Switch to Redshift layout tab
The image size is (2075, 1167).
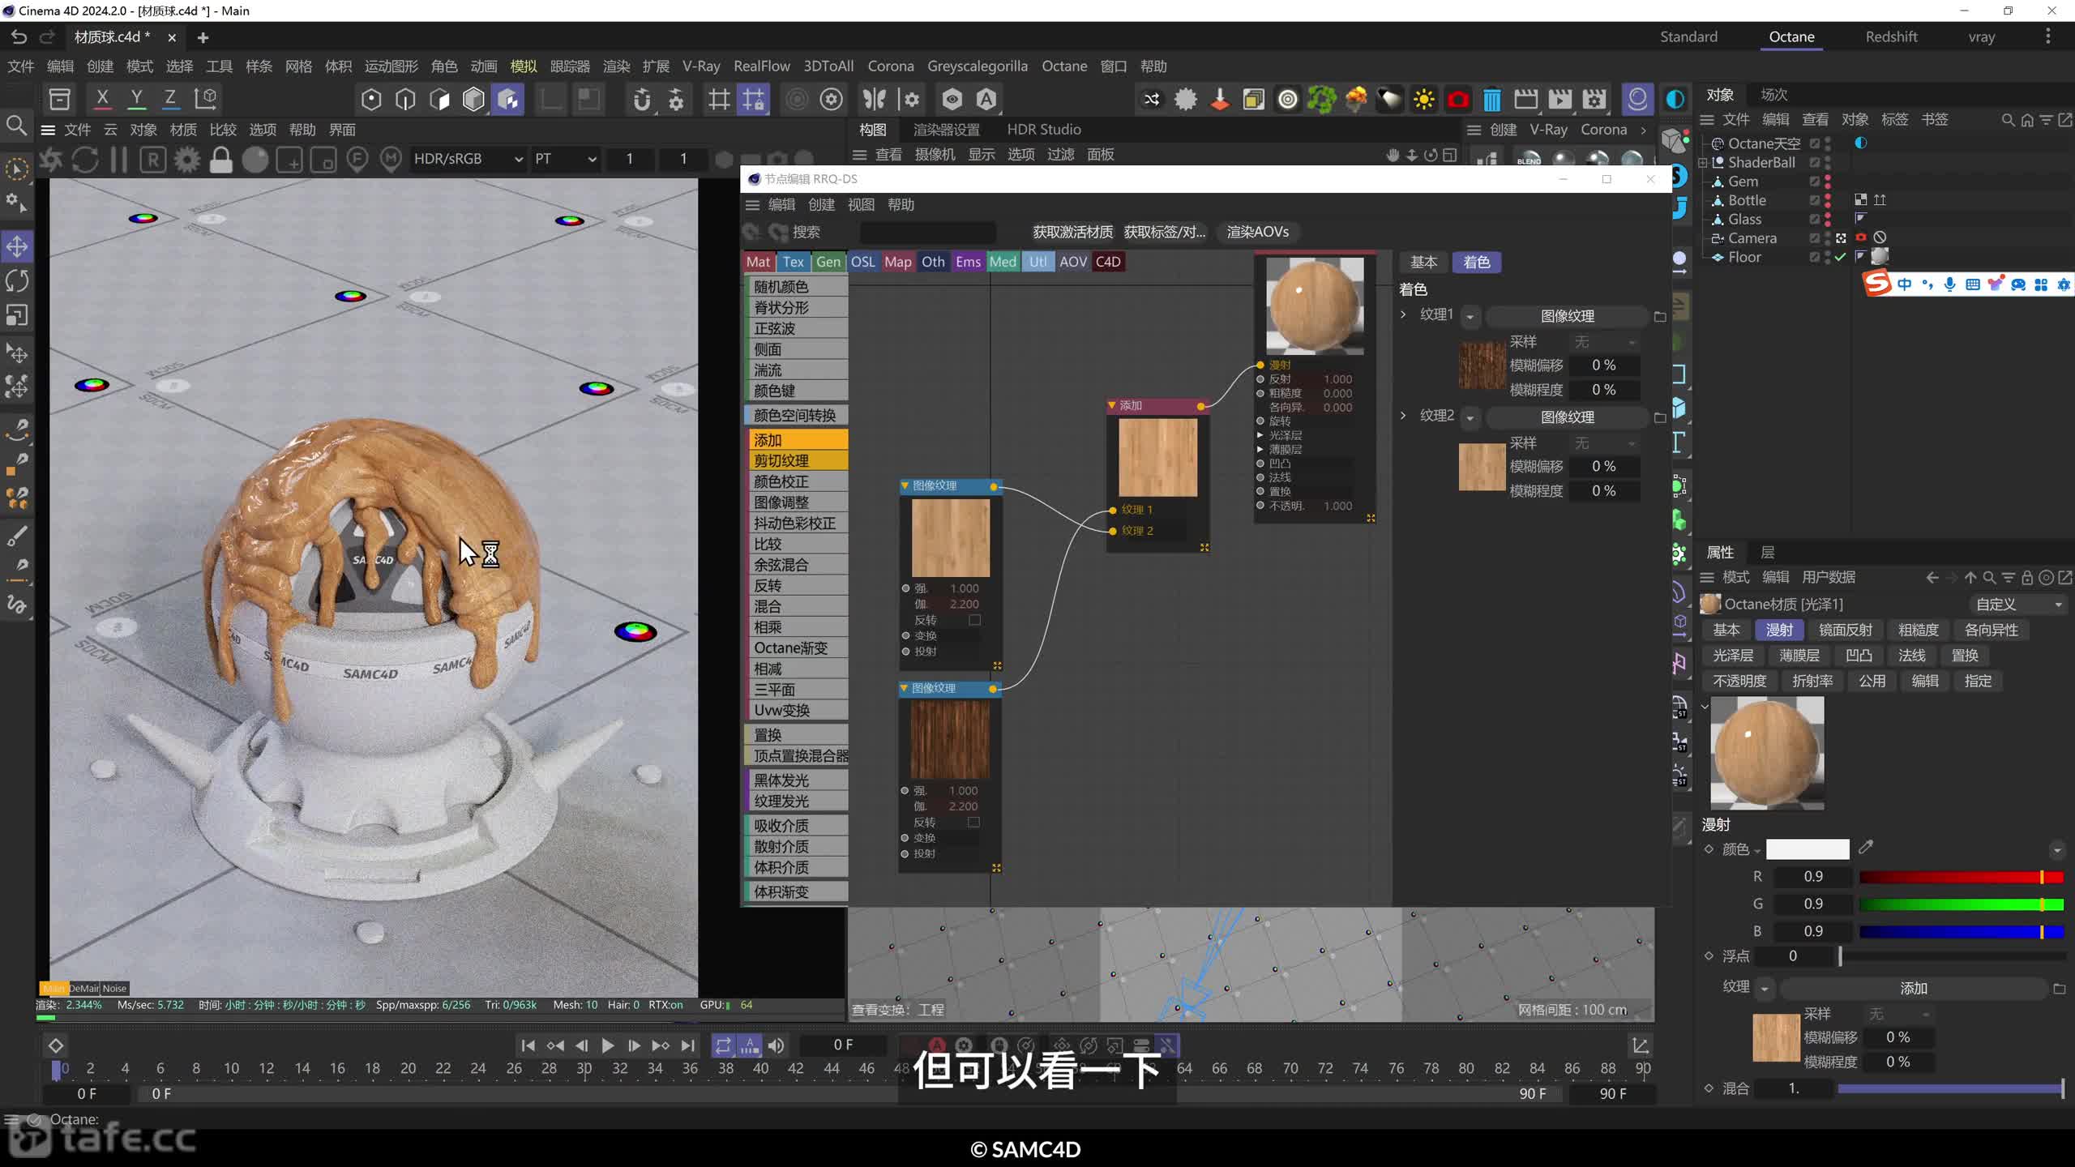(x=1891, y=37)
